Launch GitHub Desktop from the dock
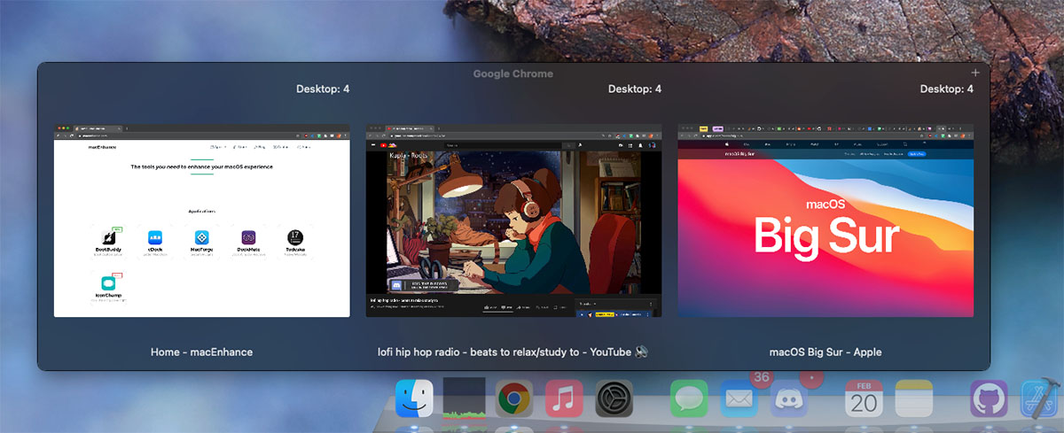 [989, 398]
